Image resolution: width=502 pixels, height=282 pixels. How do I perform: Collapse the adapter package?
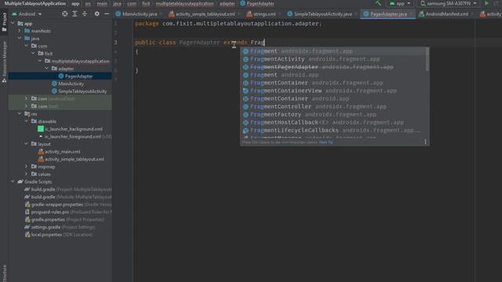click(47, 68)
